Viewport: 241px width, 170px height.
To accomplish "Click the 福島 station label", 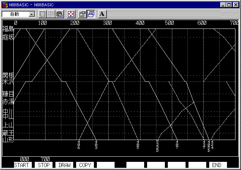I will click(x=8, y=29).
